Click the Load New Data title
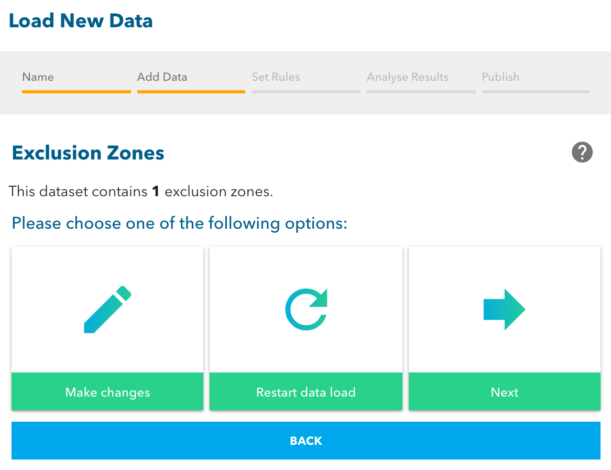This screenshot has height=470, width=611. click(x=81, y=20)
